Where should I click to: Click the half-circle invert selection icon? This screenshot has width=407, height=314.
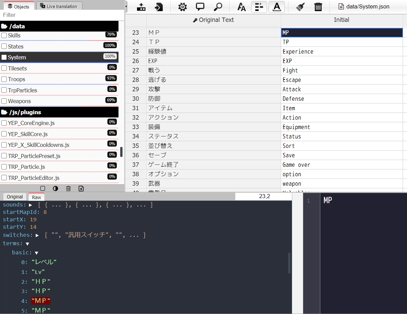tap(56, 188)
